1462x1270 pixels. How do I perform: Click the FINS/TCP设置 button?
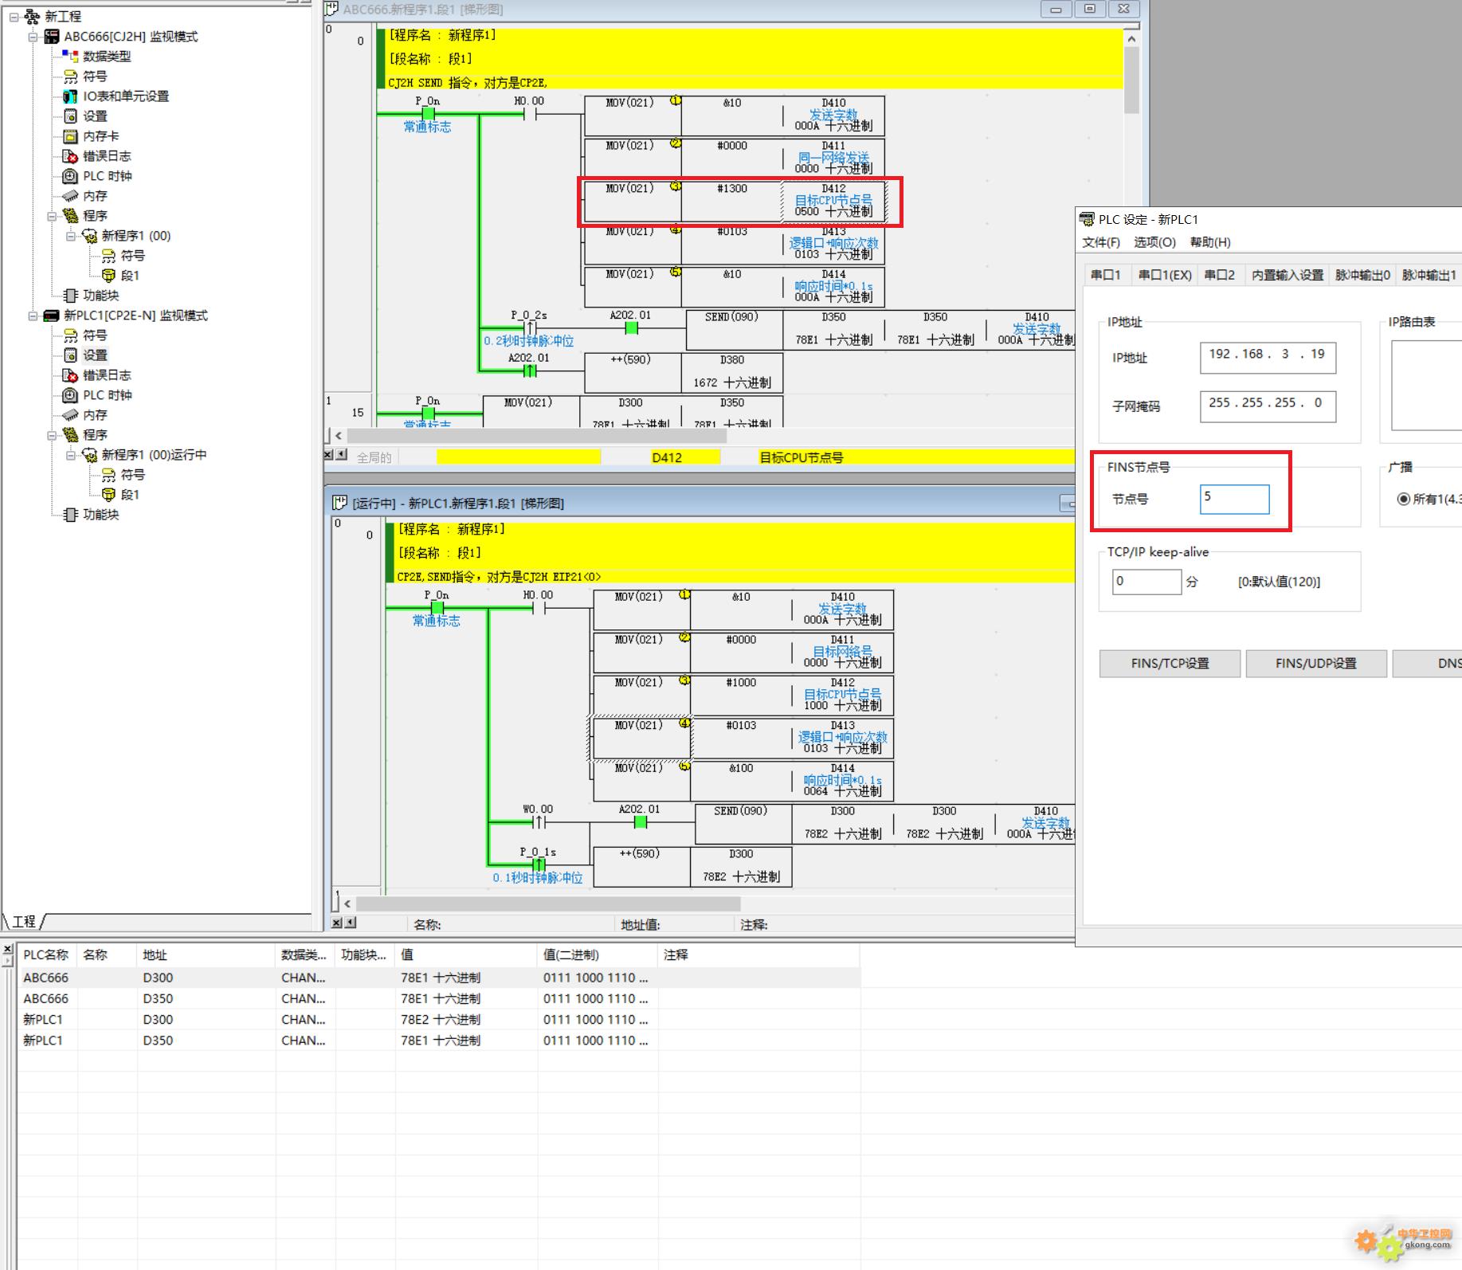(x=1170, y=663)
